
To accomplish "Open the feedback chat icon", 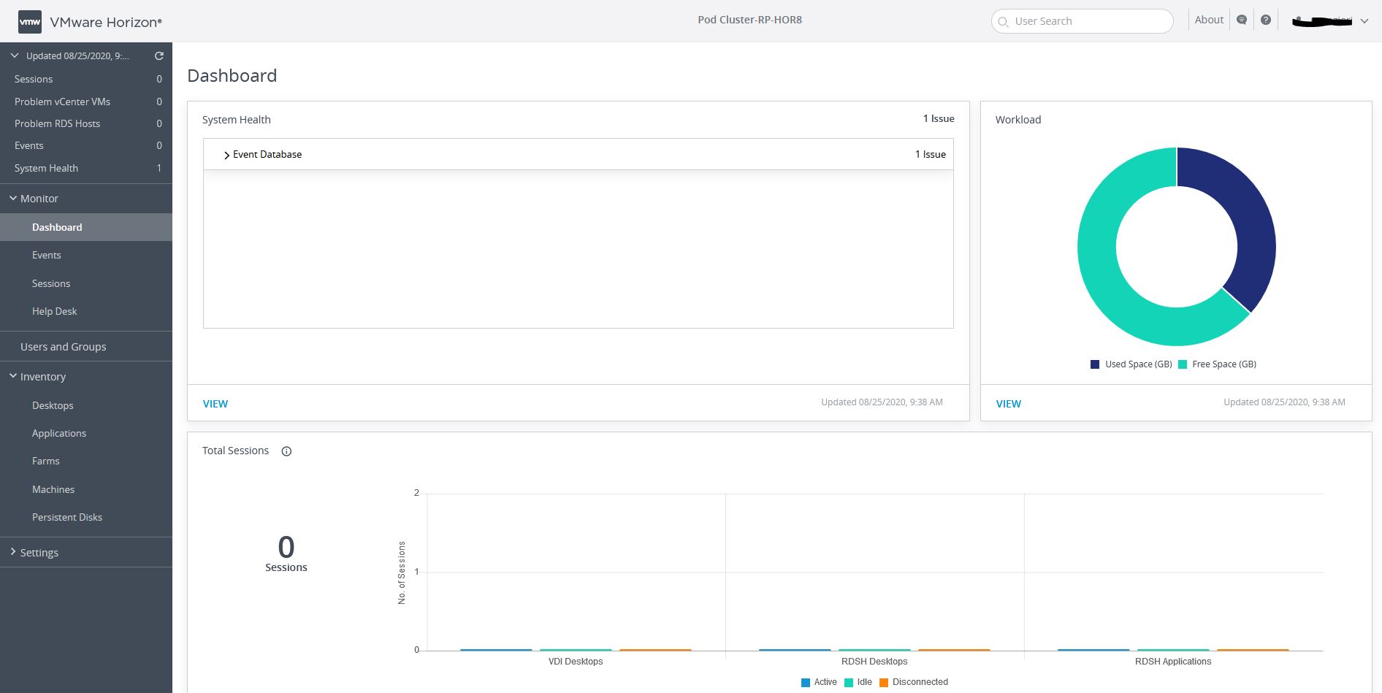I will click(1242, 20).
